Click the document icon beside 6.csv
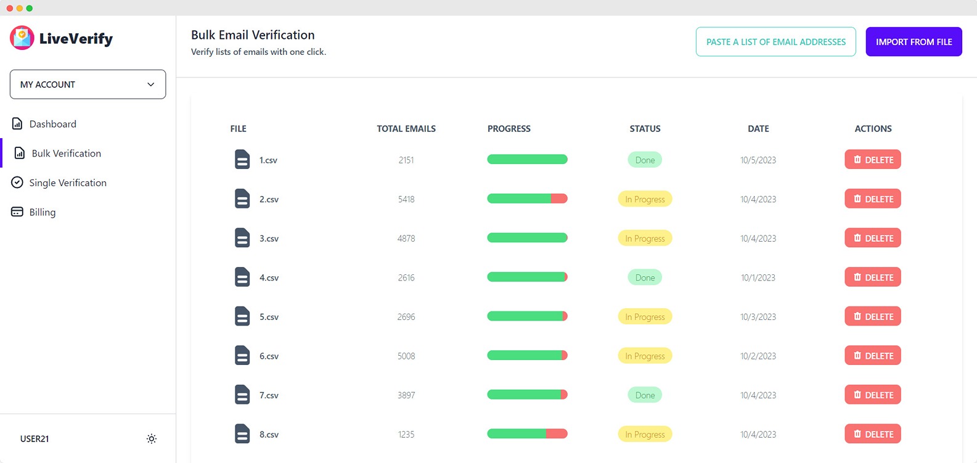This screenshot has width=977, height=463. coord(242,356)
